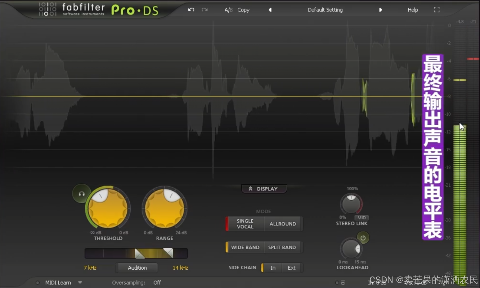Viewport: 480px width, 288px height.
Task: Open the Oversampling Off selector
Action: tap(157, 283)
